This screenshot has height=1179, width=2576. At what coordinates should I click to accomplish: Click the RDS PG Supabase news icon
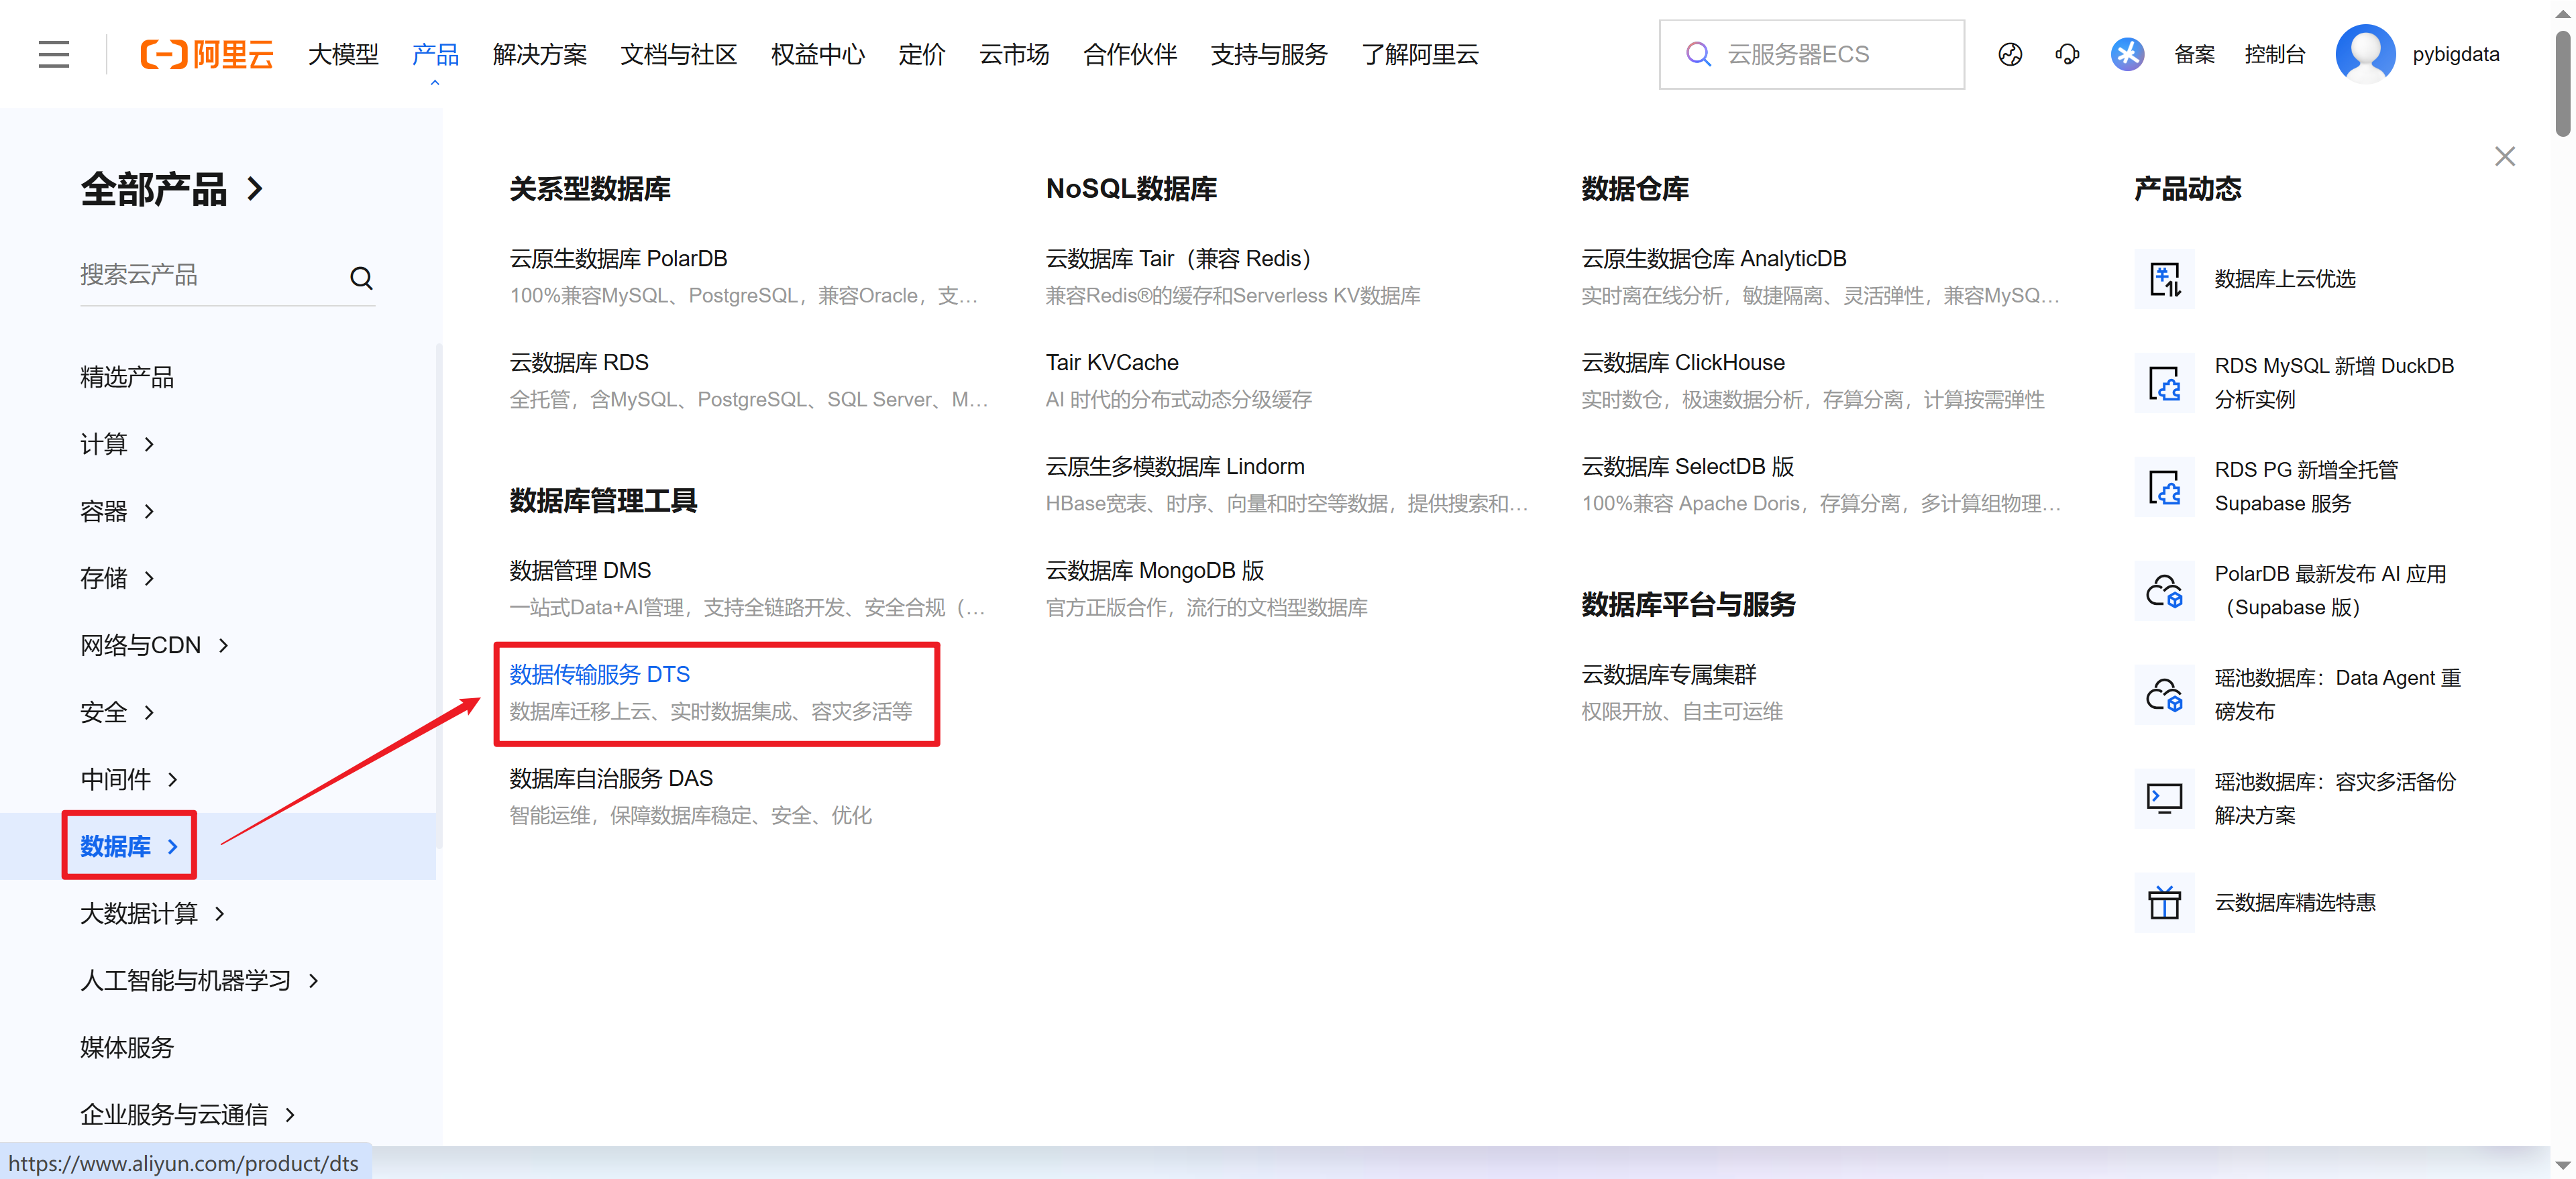(2164, 487)
